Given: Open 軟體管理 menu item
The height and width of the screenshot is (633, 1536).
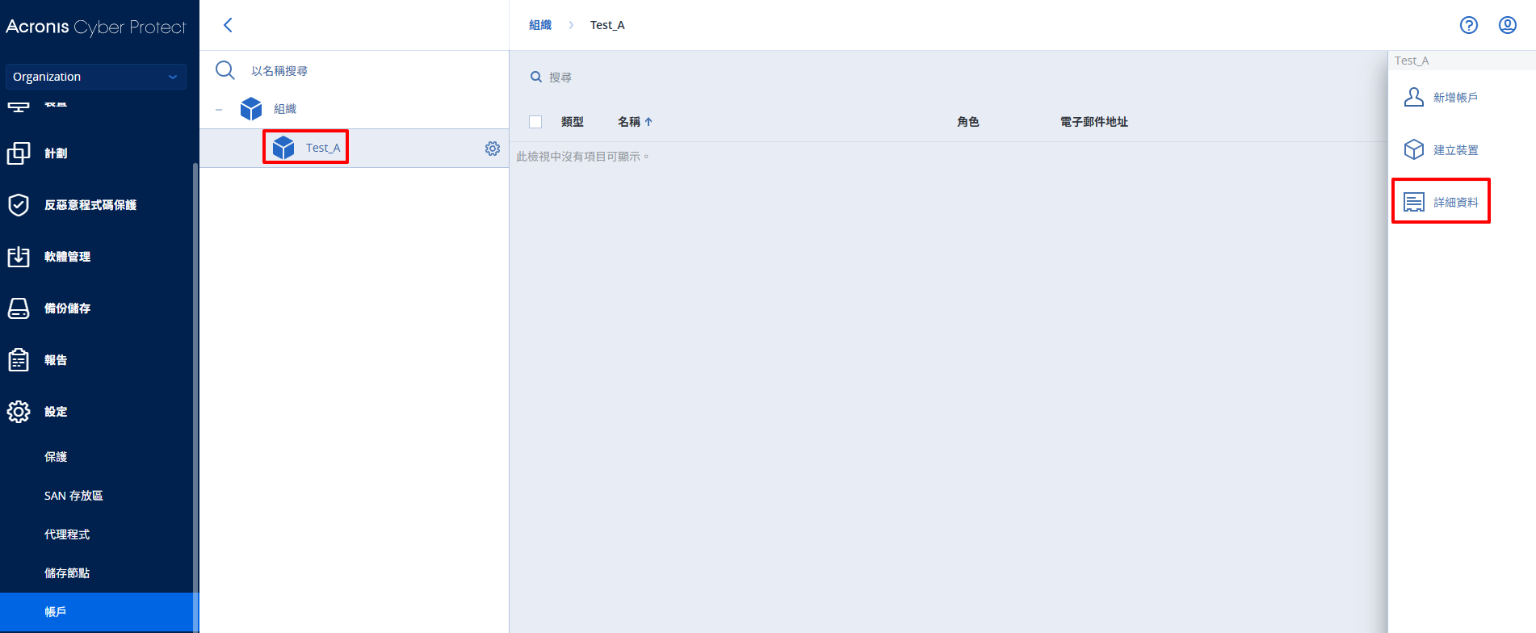Looking at the screenshot, I should point(67,257).
